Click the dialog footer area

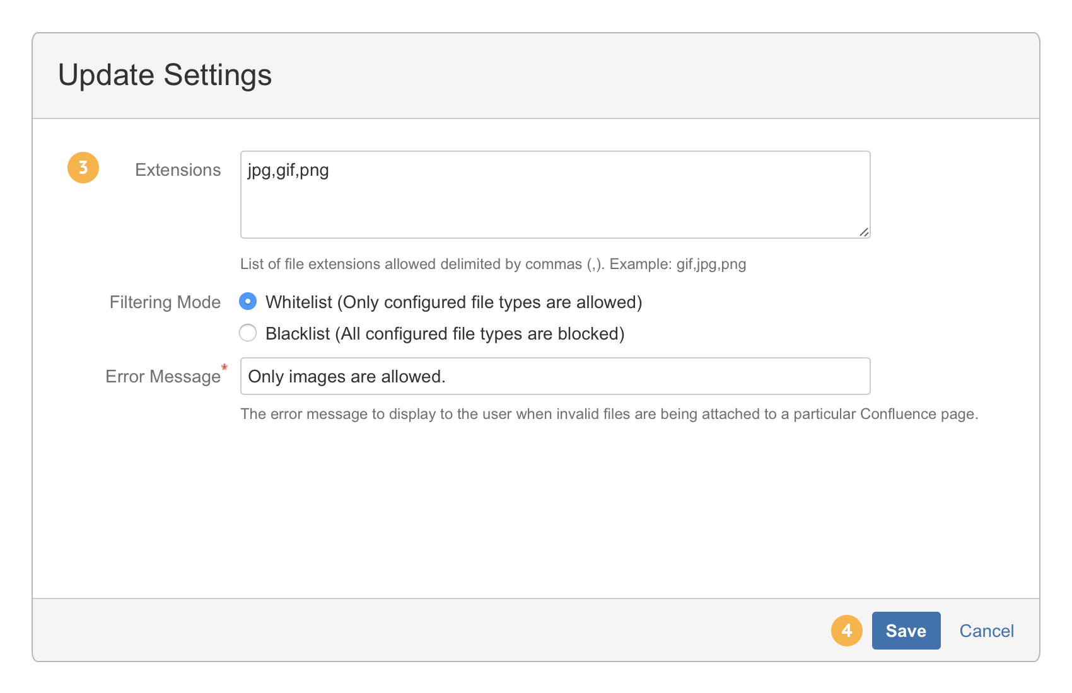click(441, 630)
